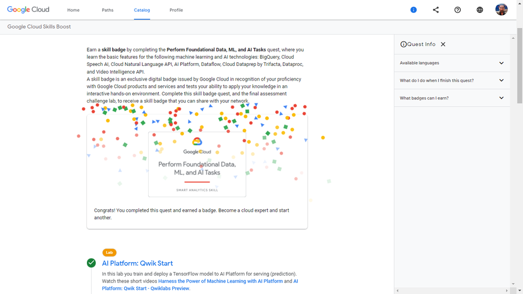Close the Quest Info panel

(443, 44)
